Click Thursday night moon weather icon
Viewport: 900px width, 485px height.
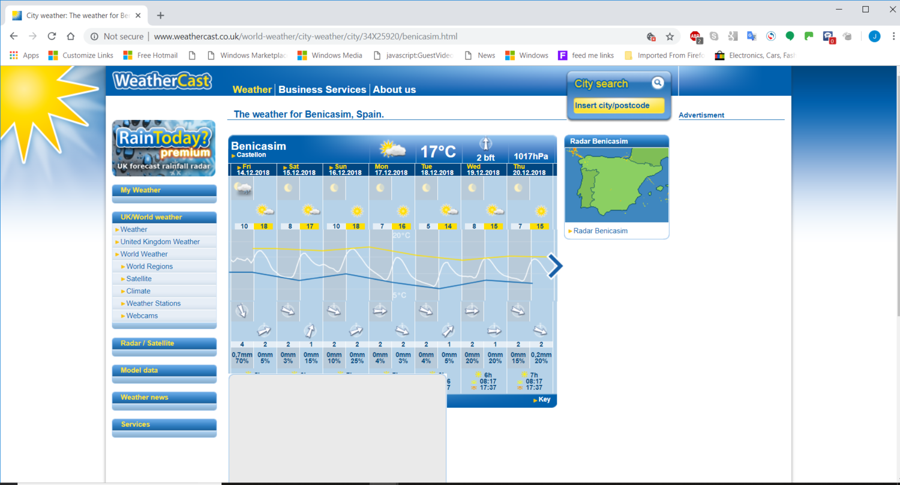pyautogui.click(x=518, y=188)
